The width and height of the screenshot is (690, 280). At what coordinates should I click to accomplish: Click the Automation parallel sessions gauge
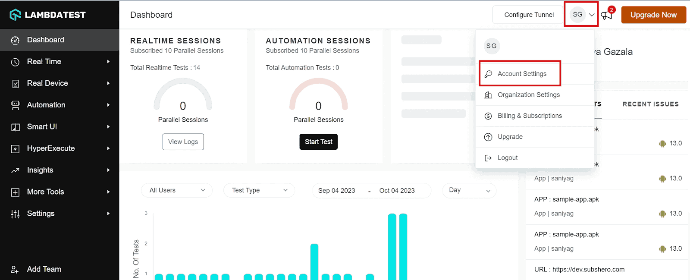click(319, 94)
